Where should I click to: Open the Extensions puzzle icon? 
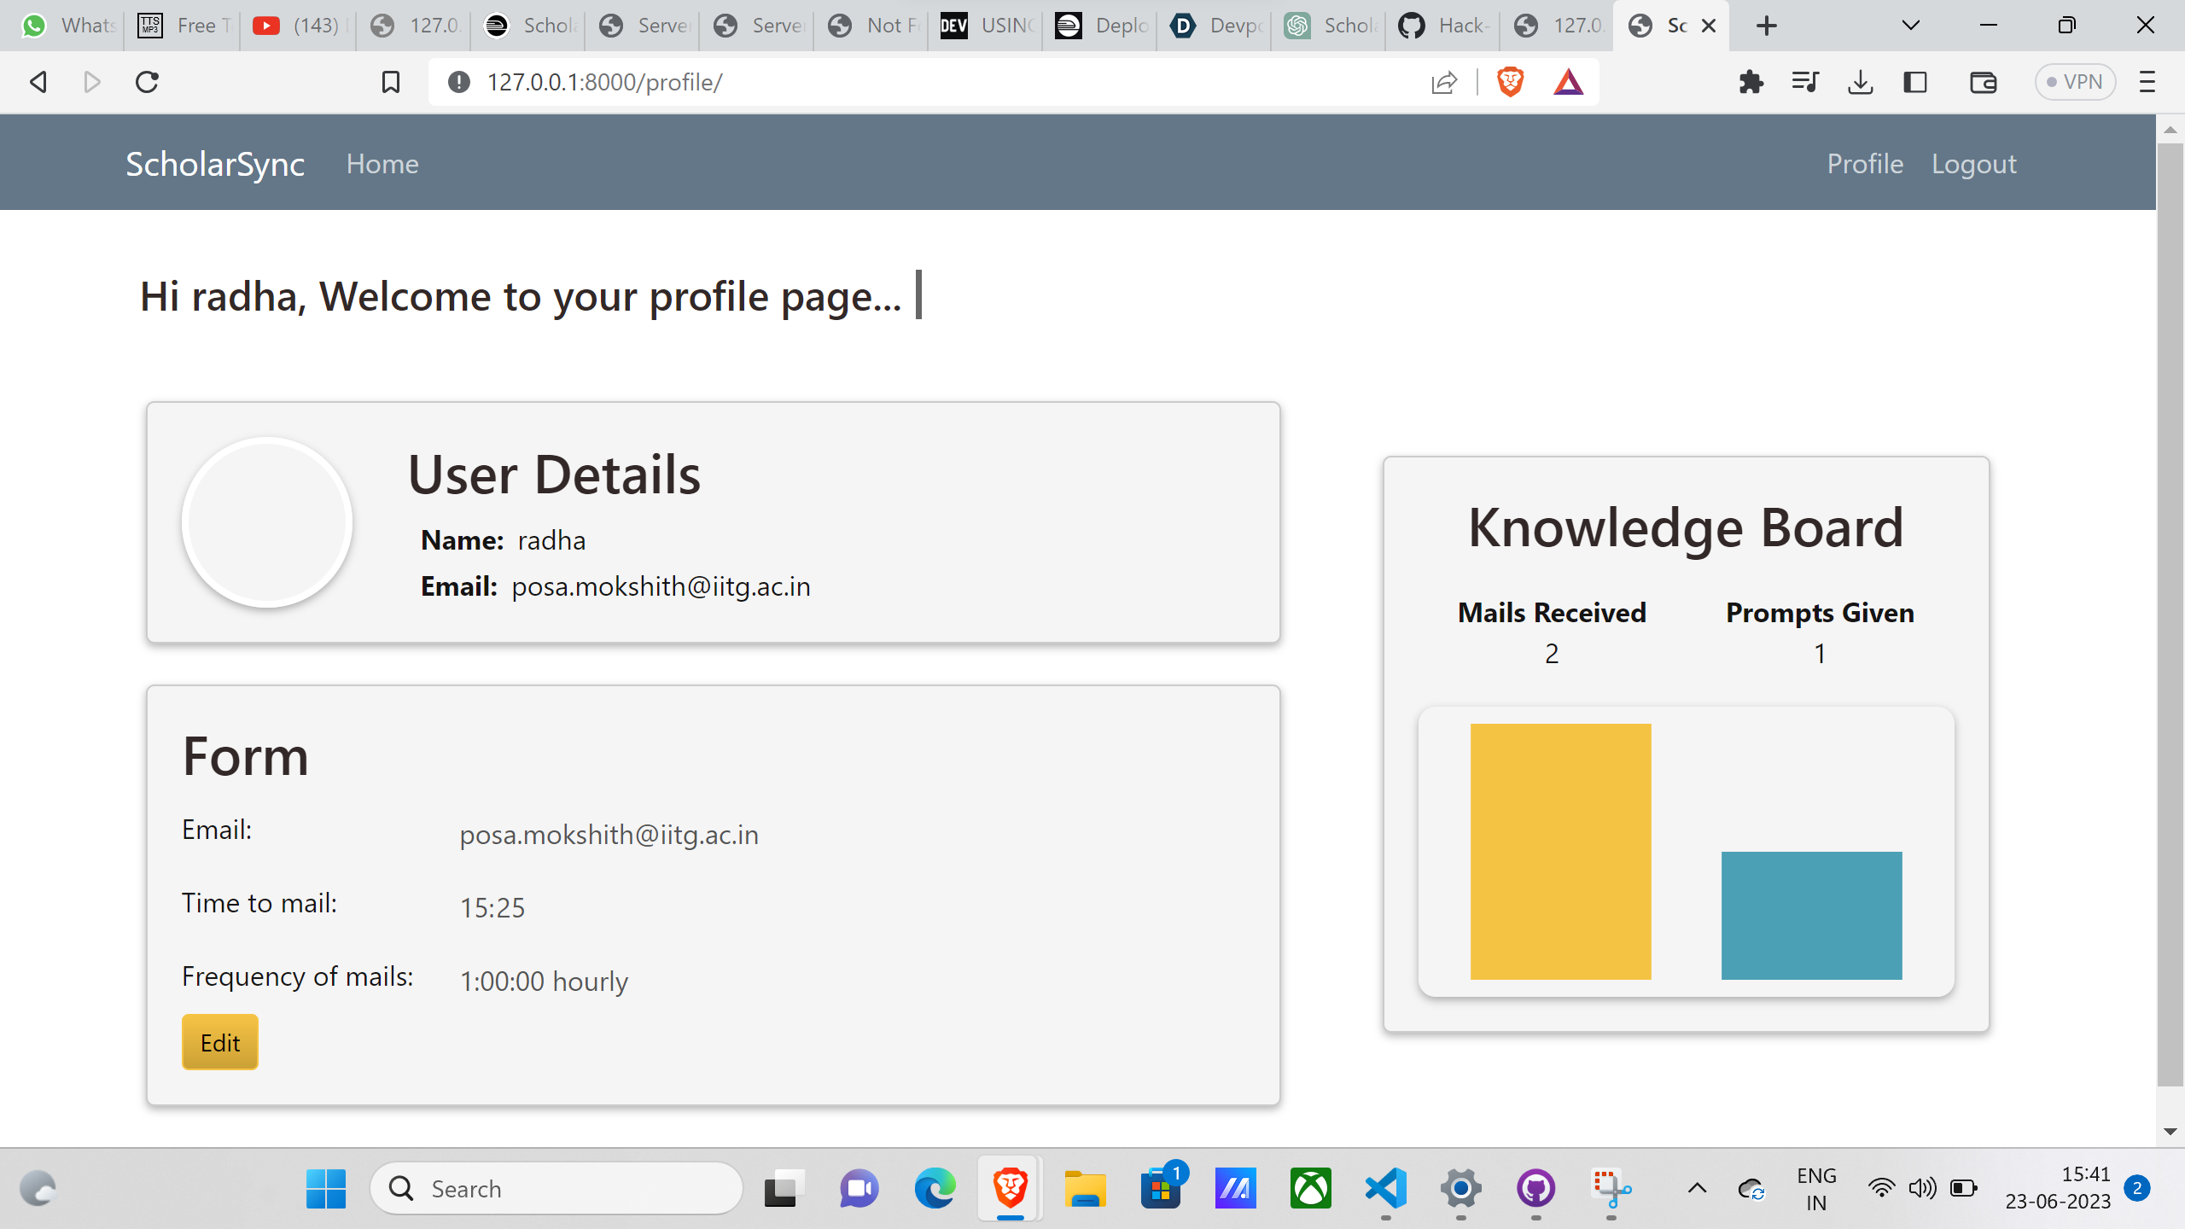coord(1751,82)
